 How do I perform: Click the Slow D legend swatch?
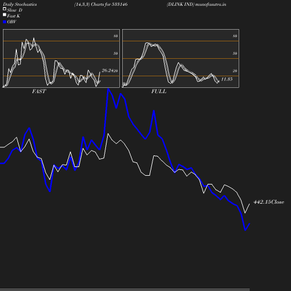click(x=5, y=9)
